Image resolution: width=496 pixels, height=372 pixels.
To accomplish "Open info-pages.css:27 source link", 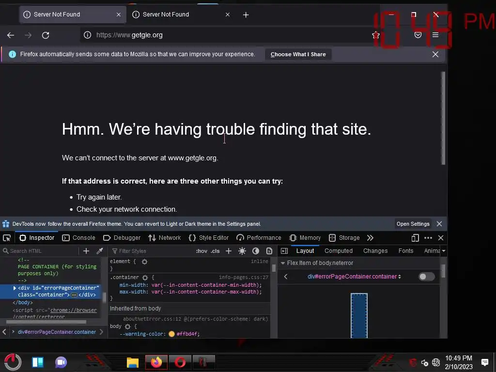I will pos(244,278).
